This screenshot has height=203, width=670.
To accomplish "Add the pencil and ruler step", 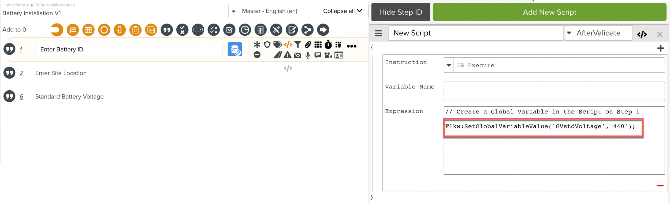I will tap(276, 30).
